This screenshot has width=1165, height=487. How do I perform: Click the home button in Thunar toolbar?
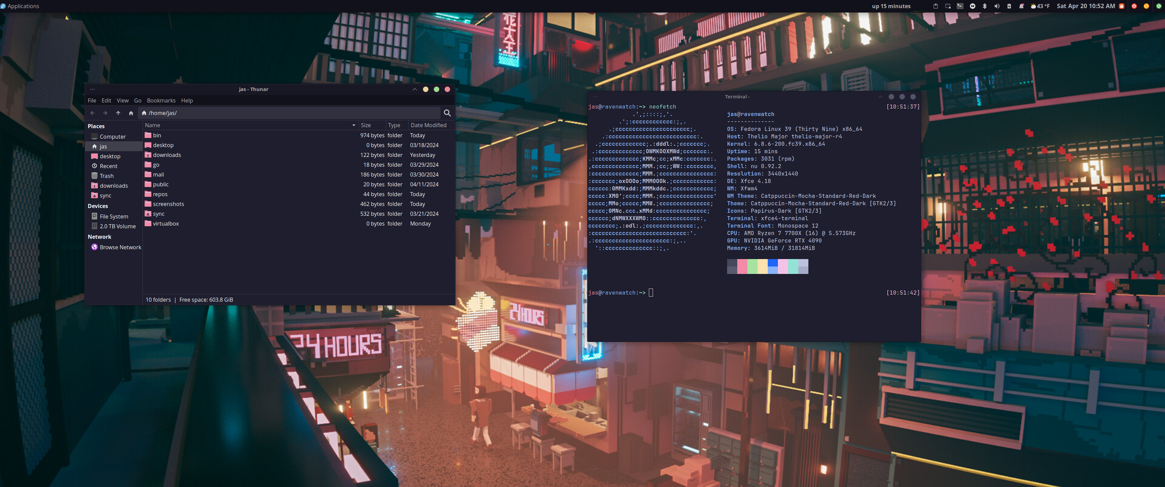click(131, 113)
